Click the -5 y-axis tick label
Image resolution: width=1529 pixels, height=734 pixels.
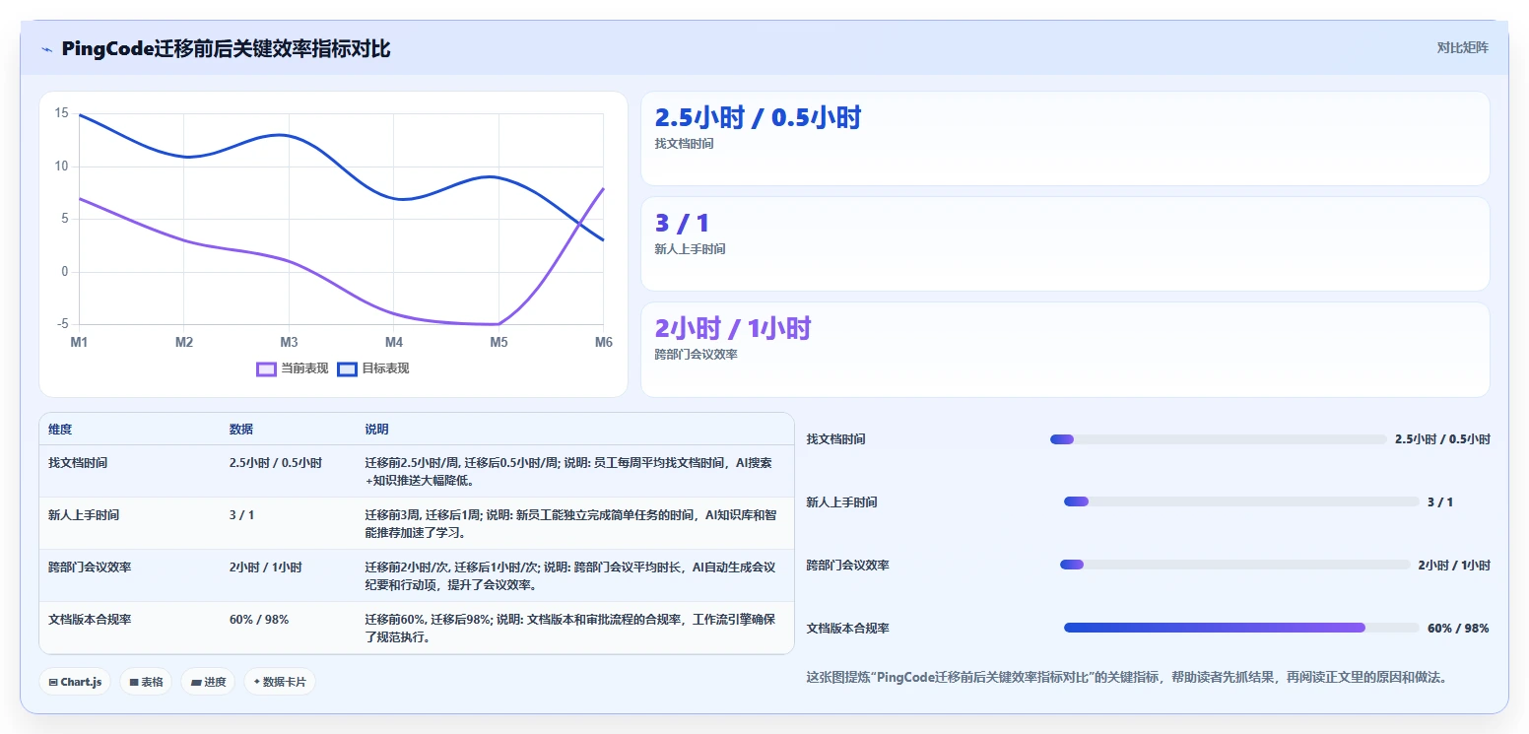click(63, 324)
